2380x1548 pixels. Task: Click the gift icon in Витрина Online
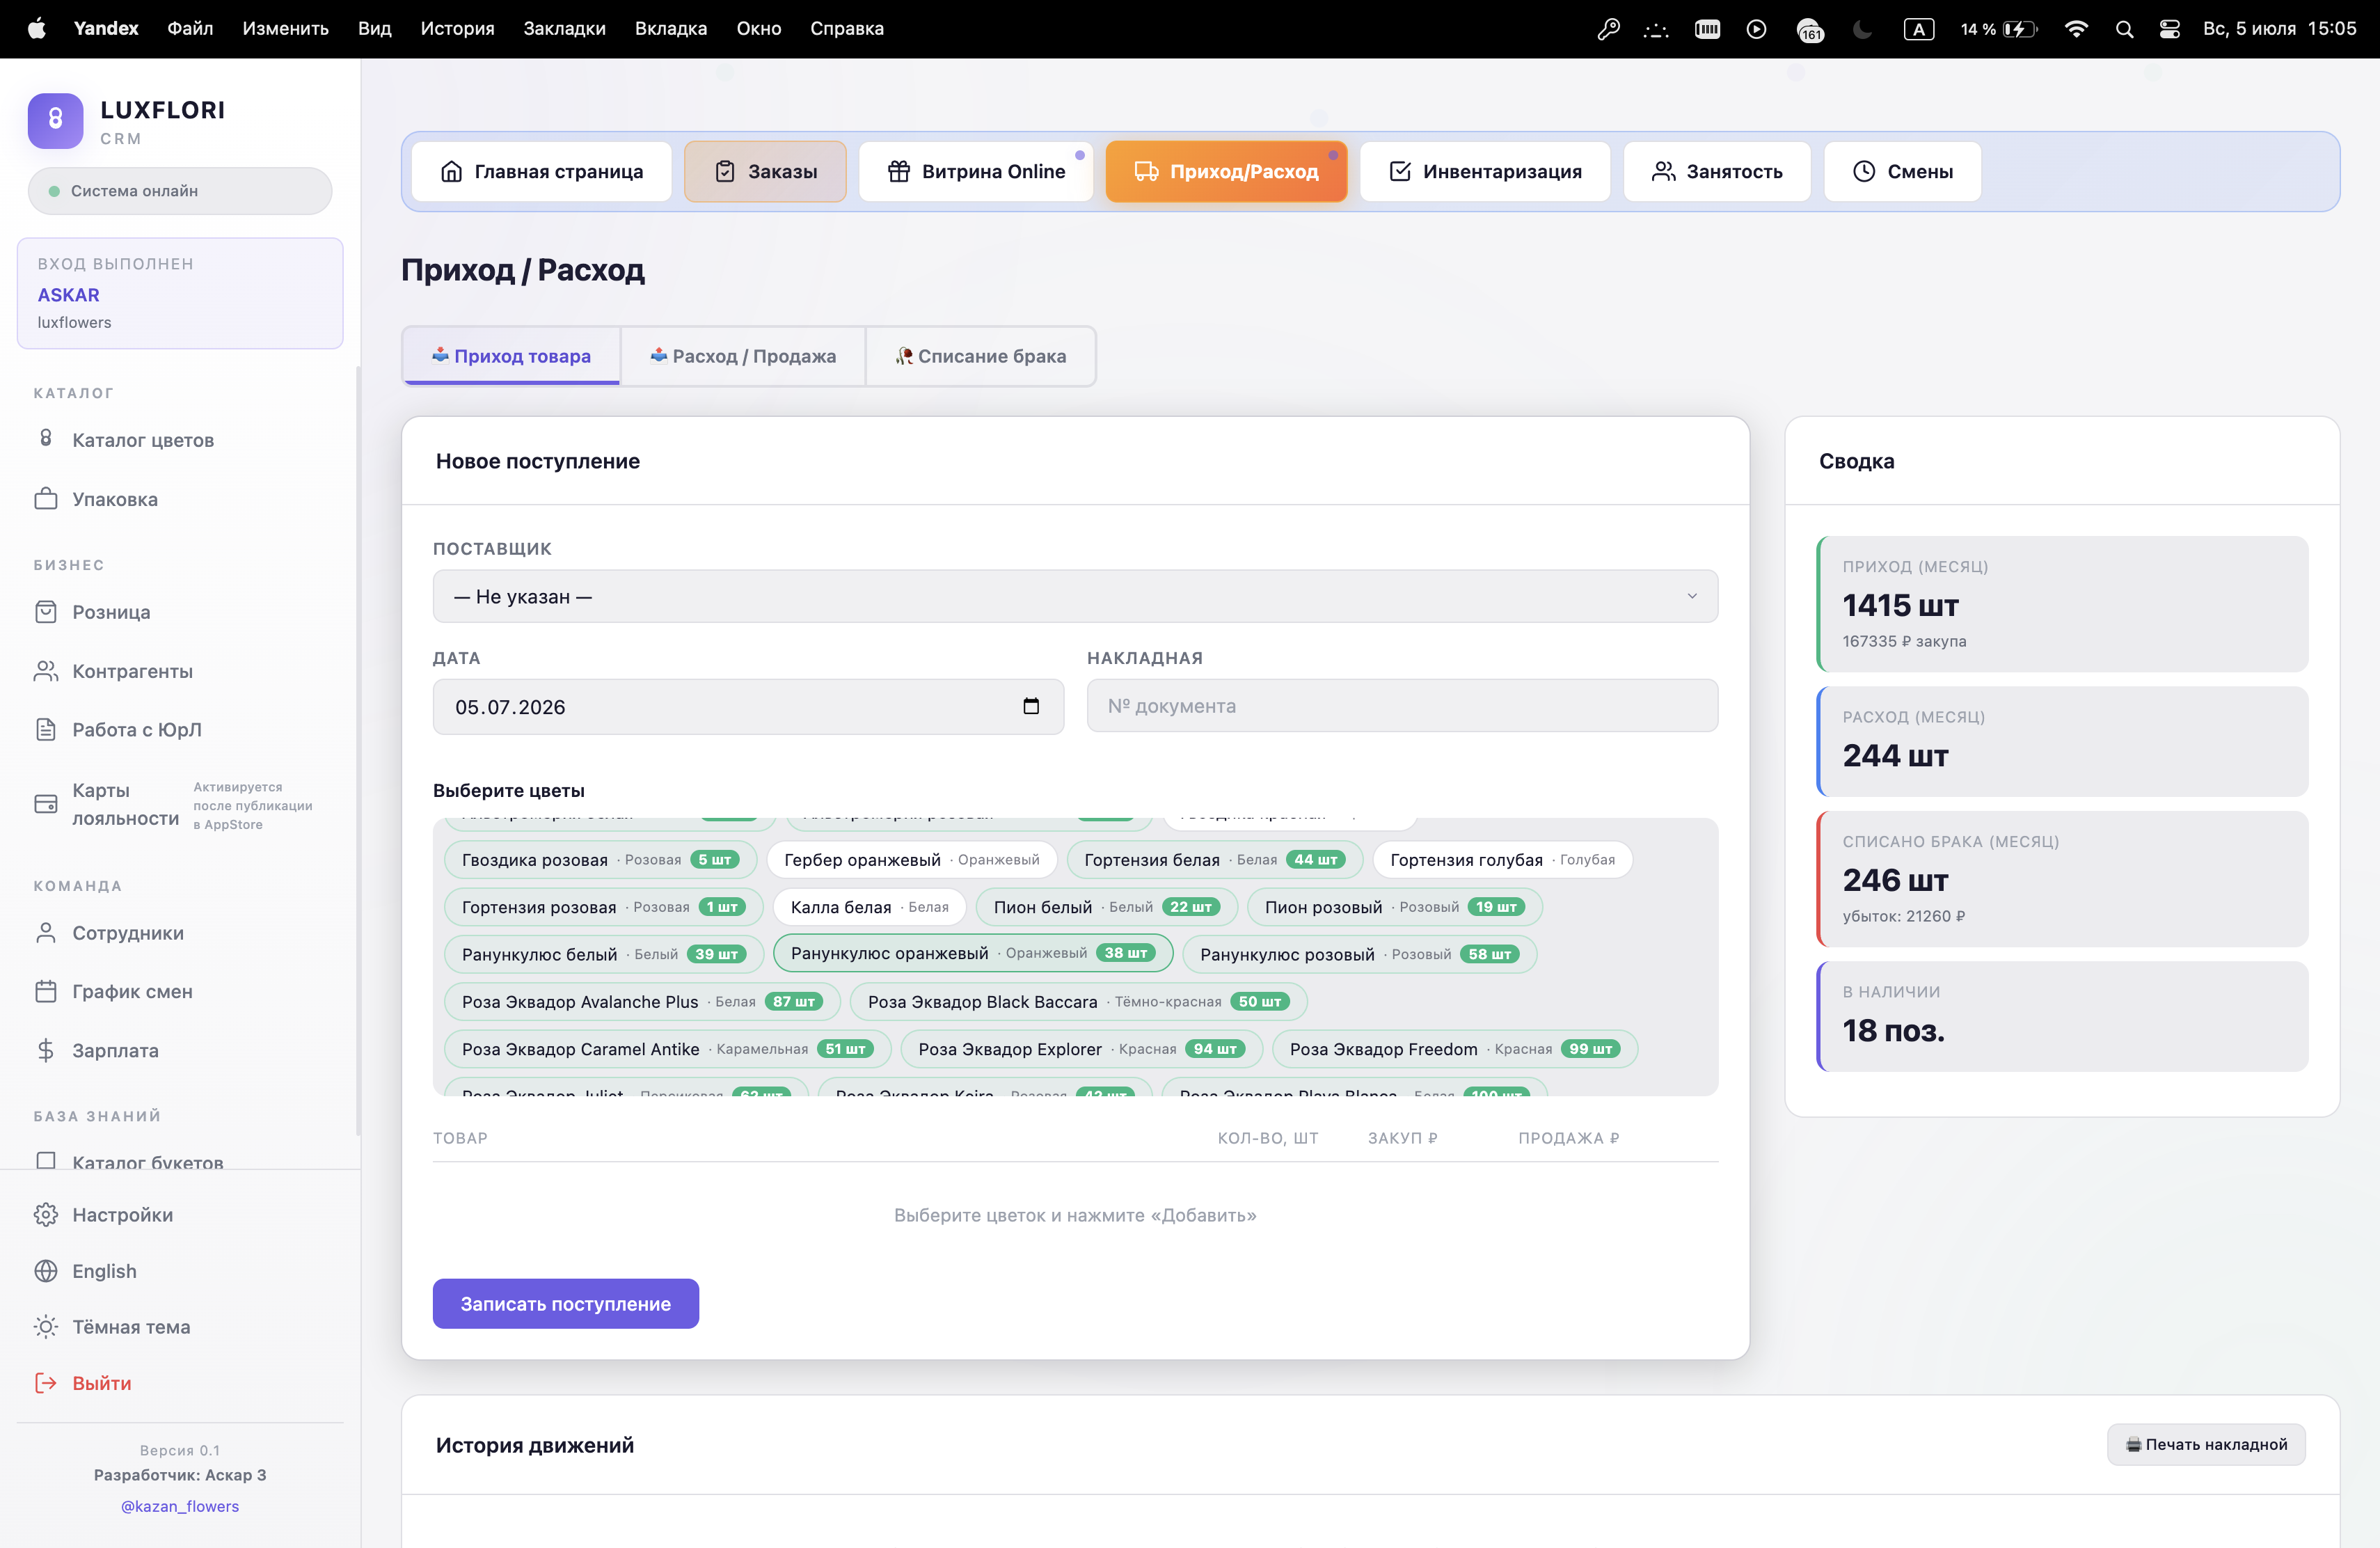pyautogui.click(x=899, y=172)
